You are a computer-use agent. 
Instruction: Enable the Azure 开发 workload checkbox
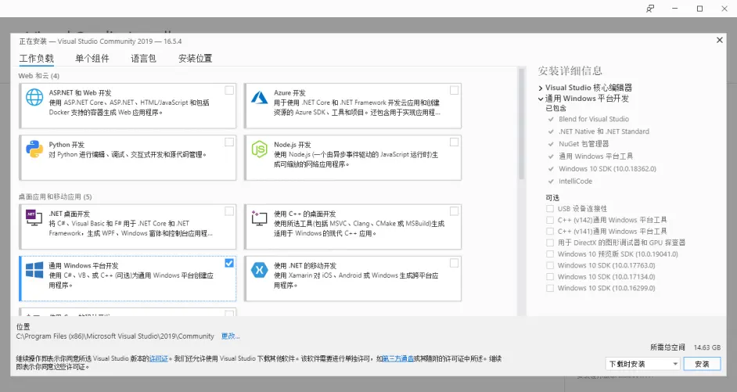coord(454,90)
